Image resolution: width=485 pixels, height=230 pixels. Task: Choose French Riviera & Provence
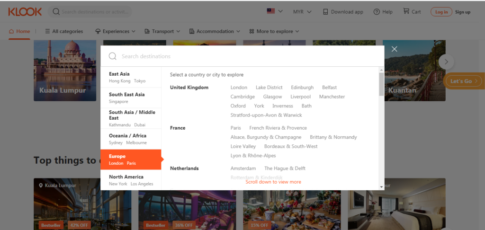point(278,128)
